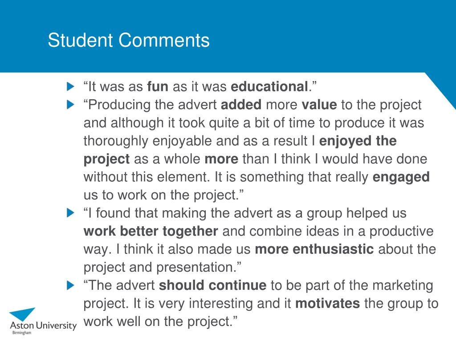Screen dimensions: 456x342
Task: Click the bold word value
Action: (319, 105)
